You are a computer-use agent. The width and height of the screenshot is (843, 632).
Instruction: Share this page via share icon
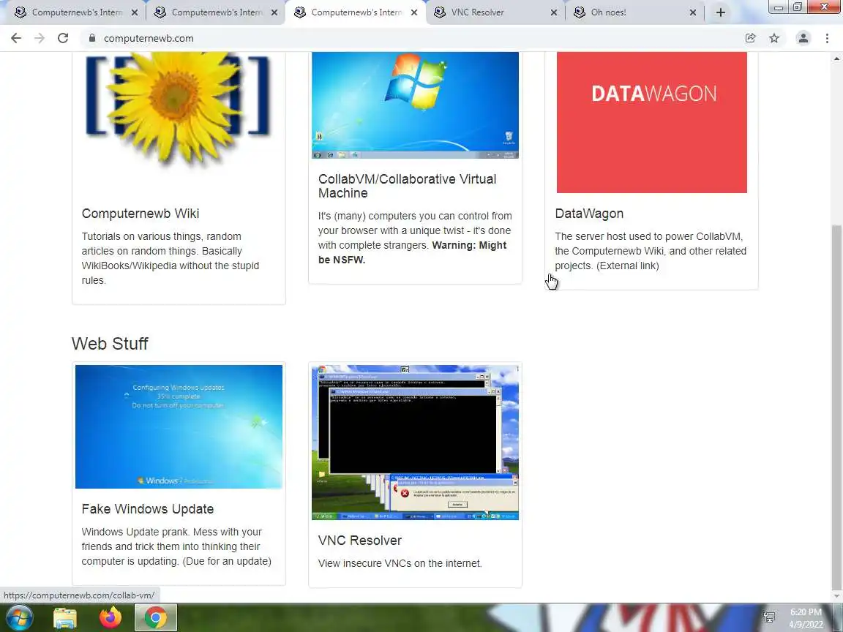click(751, 38)
